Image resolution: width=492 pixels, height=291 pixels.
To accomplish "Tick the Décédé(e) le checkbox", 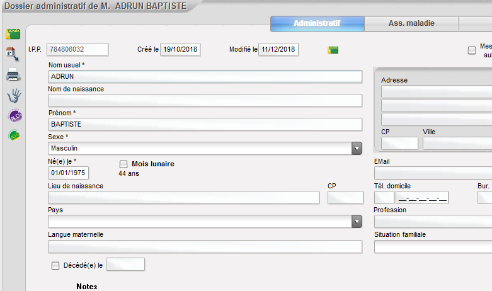I will click(55, 265).
